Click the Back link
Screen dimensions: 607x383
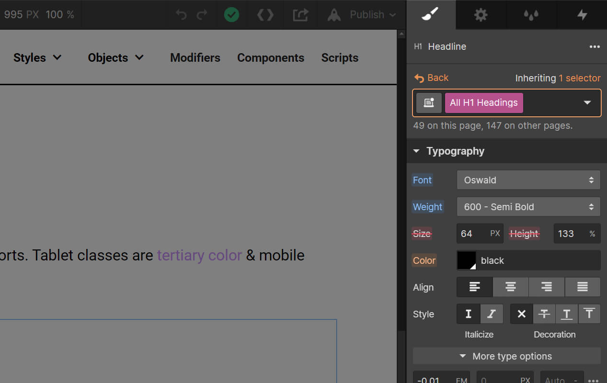432,78
